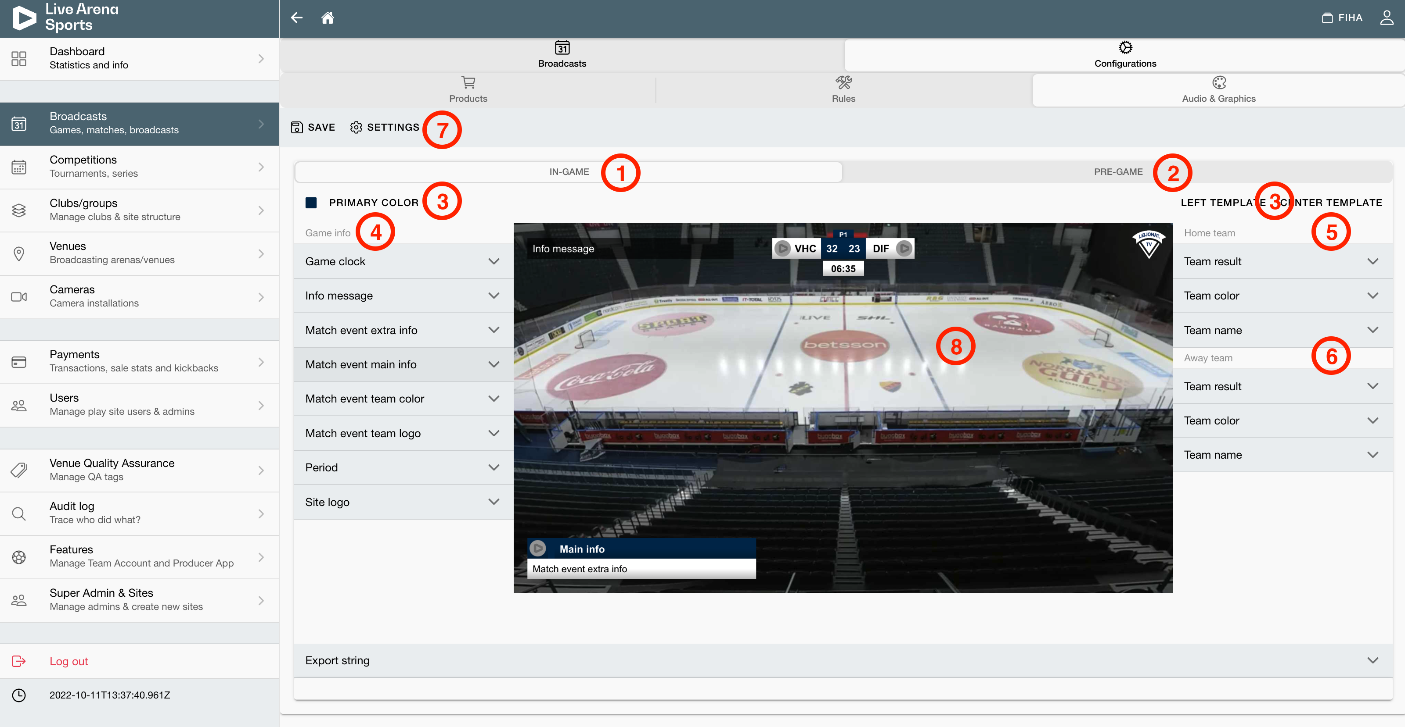Expand Home team Team color
Viewport: 1405px width, 727px height.
point(1283,296)
